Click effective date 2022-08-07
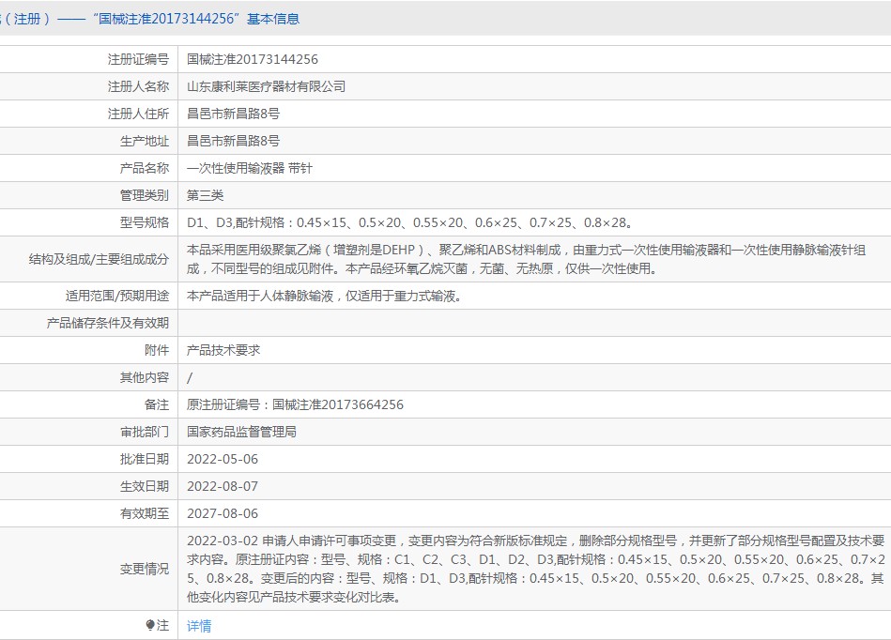This screenshot has width=891, height=640. pos(223,487)
